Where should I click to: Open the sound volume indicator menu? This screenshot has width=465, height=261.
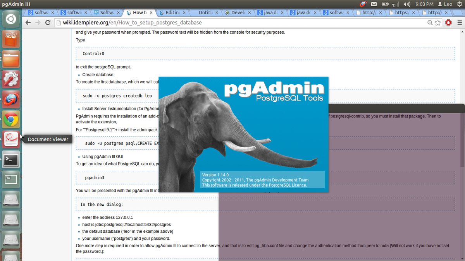point(406,4)
